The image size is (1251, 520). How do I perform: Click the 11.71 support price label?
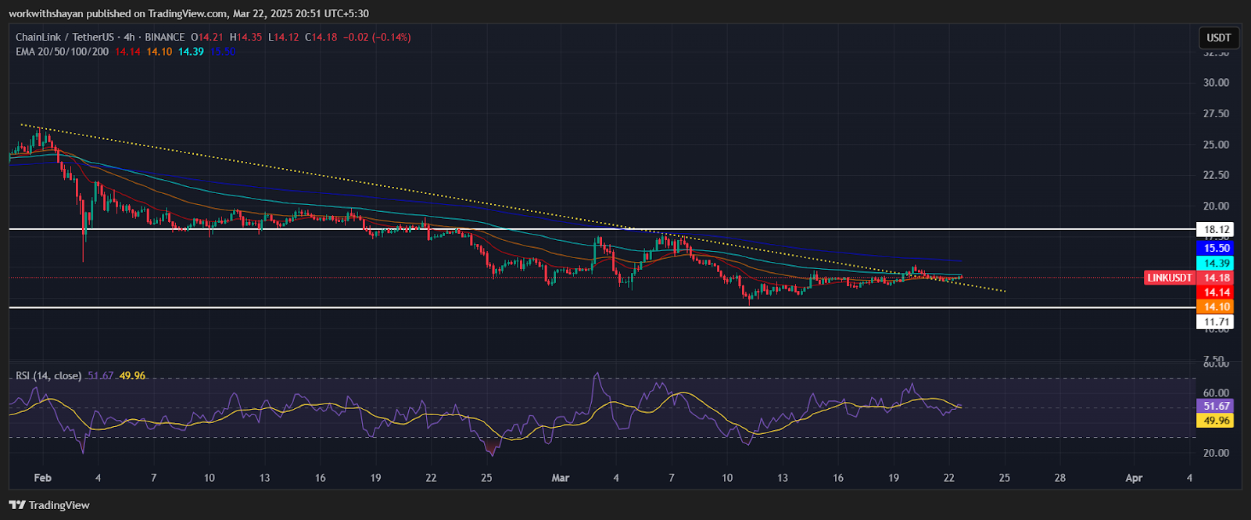point(1217,322)
